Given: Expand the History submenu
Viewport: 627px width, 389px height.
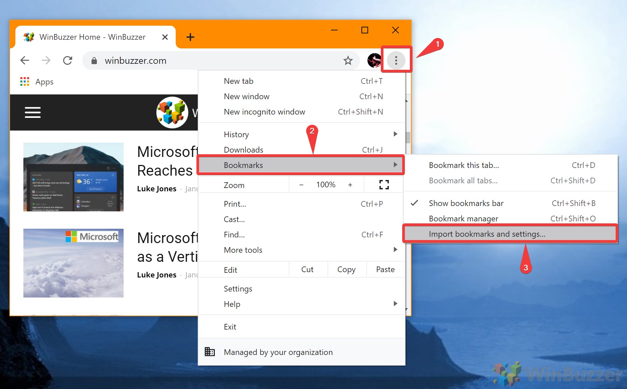Looking at the screenshot, I should coord(301,135).
